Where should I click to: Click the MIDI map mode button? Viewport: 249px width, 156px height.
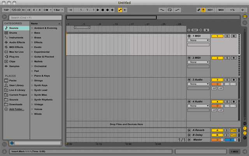coord(221,10)
